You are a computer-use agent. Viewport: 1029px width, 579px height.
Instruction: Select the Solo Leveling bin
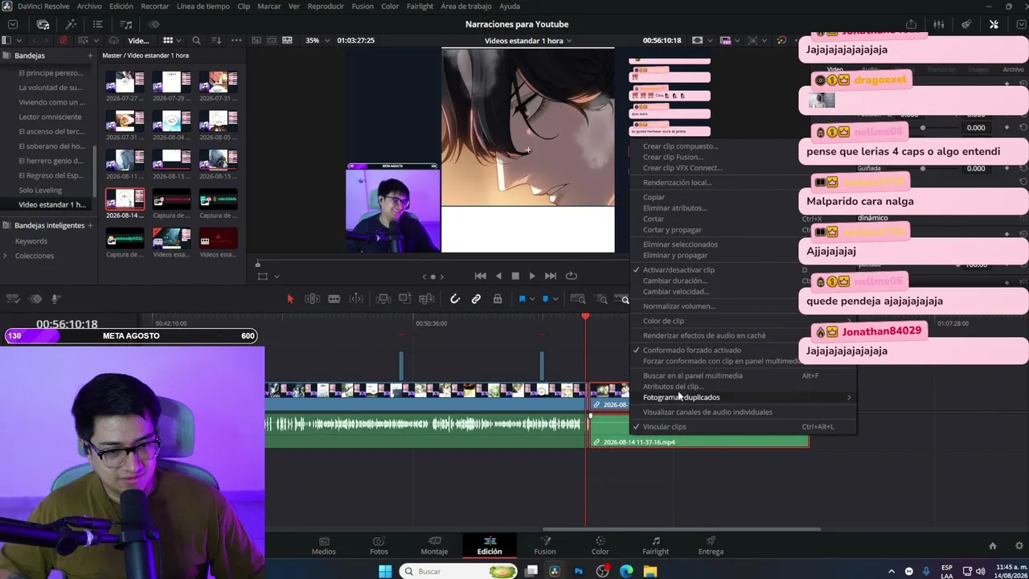pos(40,190)
